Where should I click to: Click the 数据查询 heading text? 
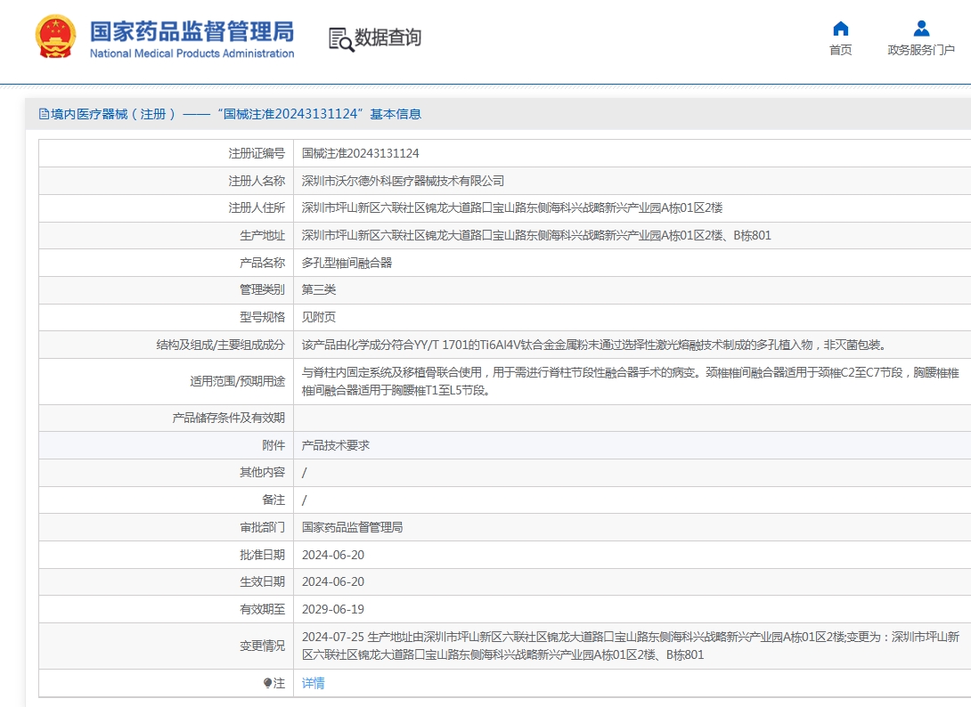click(x=388, y=37)
